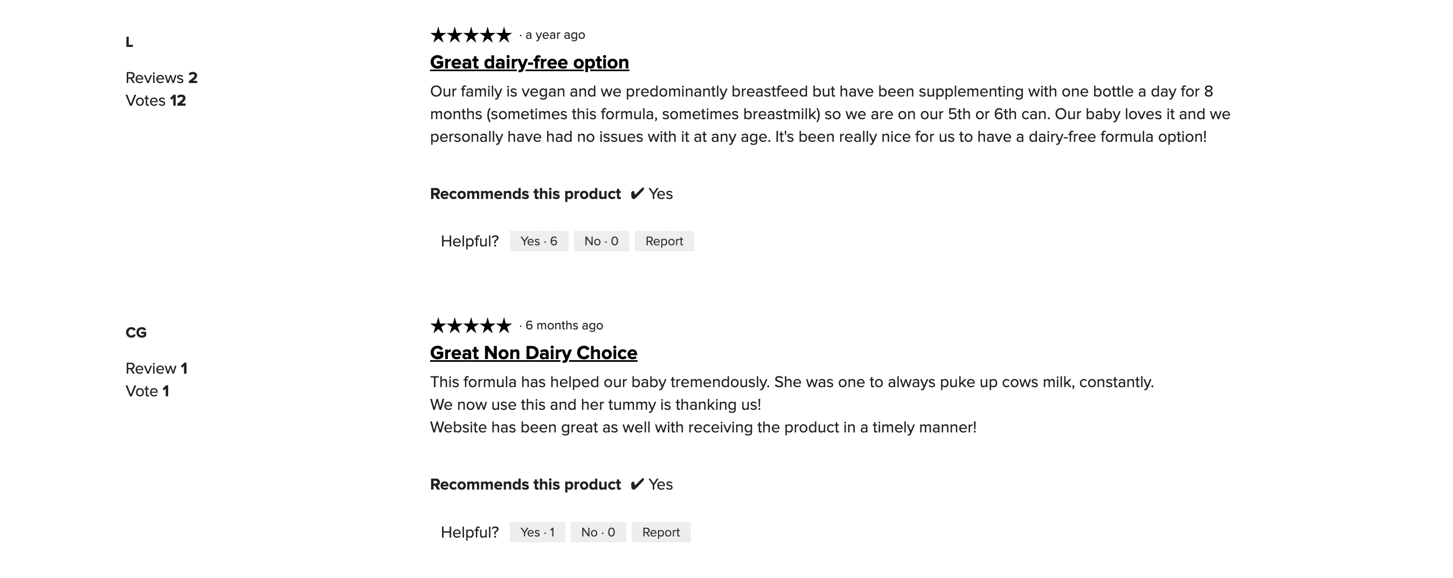The width and height of the screenshot is (1453, 578).
Task: Click the 'Reviews 2' count for L
Action: [x=161, y=78]
